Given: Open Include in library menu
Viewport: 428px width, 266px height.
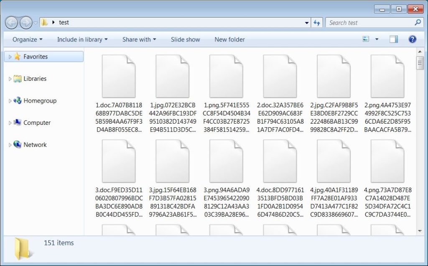Looking at the screenshot, I should click(82, 39).
